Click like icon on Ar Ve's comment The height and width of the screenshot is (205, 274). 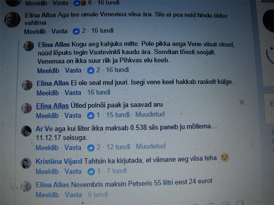click(x=91, y=148)
